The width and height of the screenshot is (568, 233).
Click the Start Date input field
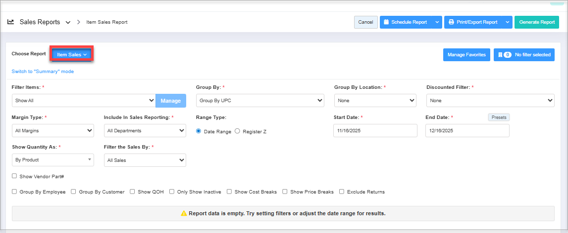tap(375, 131)
